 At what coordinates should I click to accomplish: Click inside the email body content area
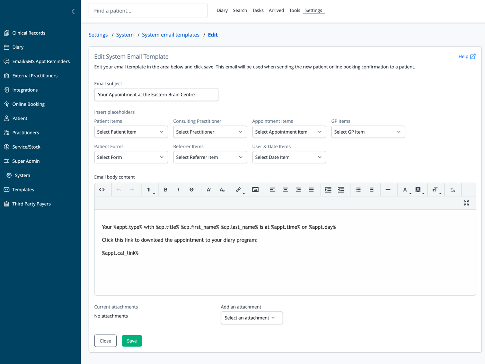click(285, 253)
